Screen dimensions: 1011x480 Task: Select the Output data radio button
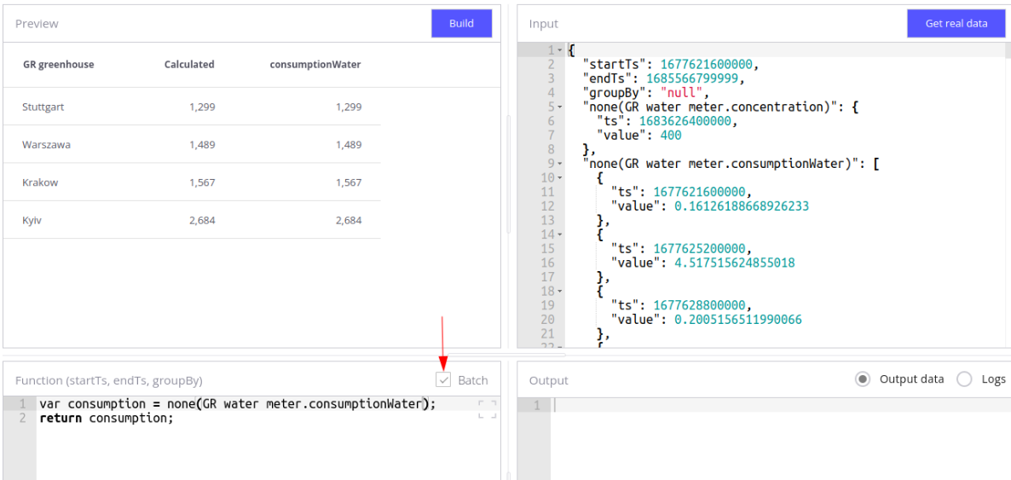pos(863,379)
